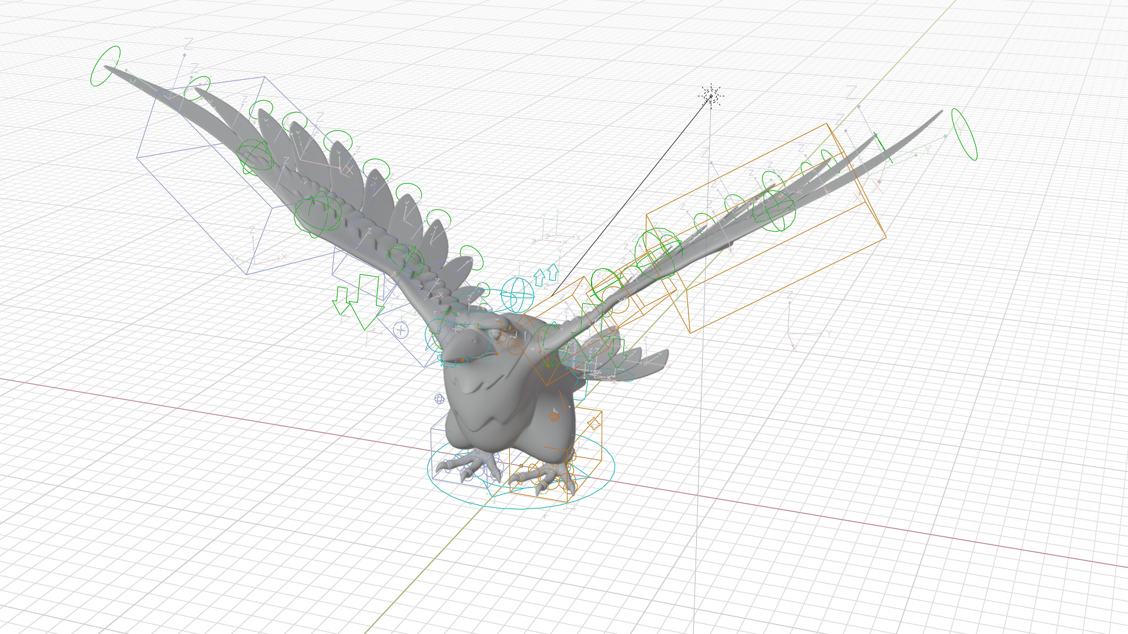
Task: Click the bird's foot inside the orange box
Action: tap(545, 475)
